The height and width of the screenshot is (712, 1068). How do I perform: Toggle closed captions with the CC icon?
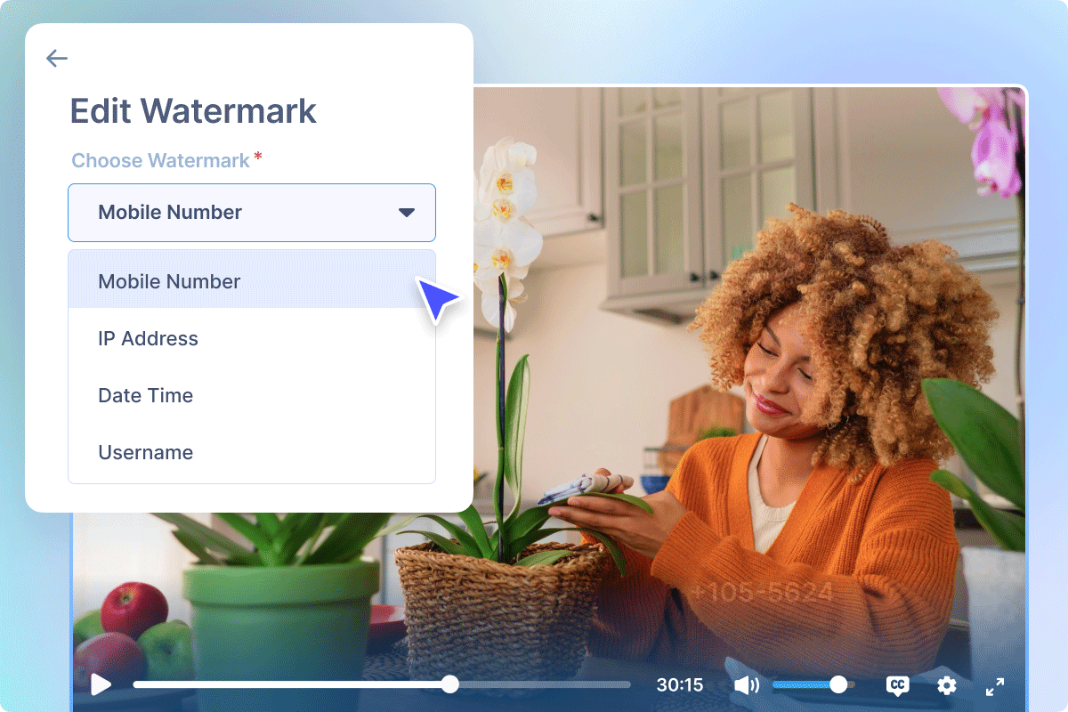898,685
